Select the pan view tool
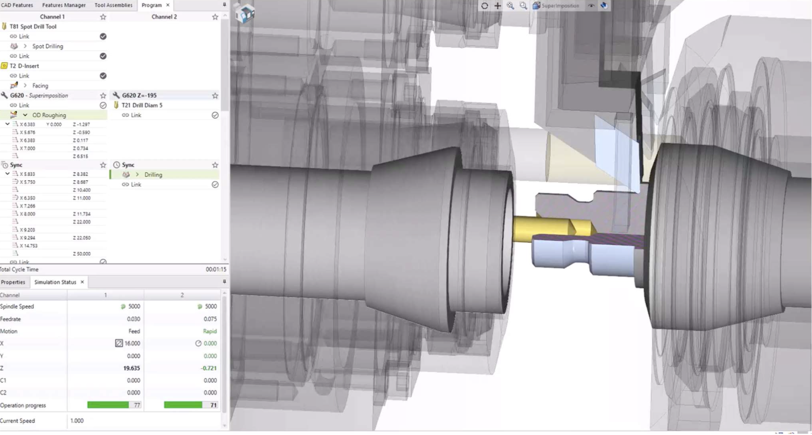The image size is (812, 435). (498, 6)
